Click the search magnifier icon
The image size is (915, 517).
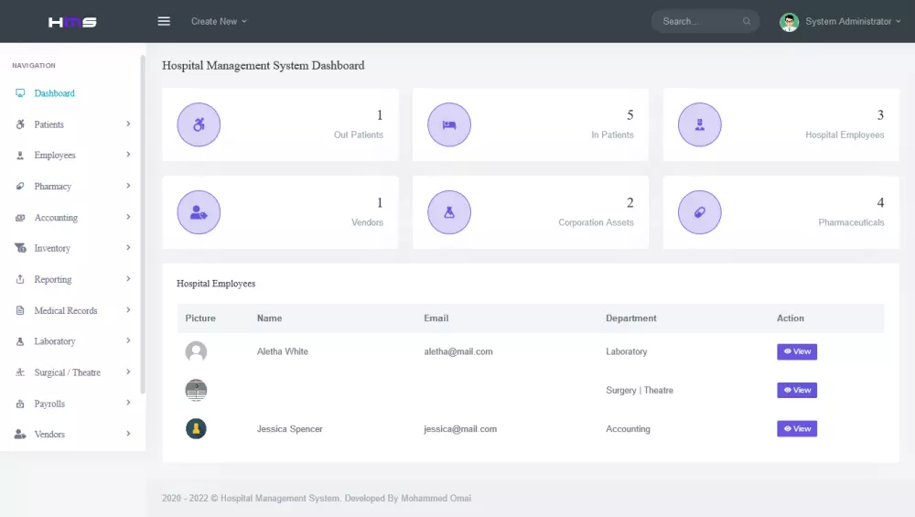point(747,21)
